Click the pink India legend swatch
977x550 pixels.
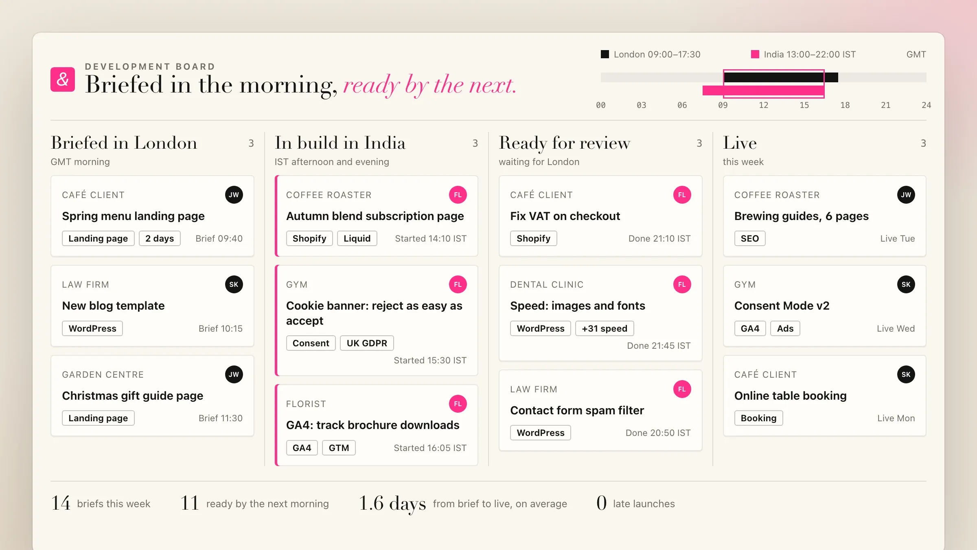[755, 54]
